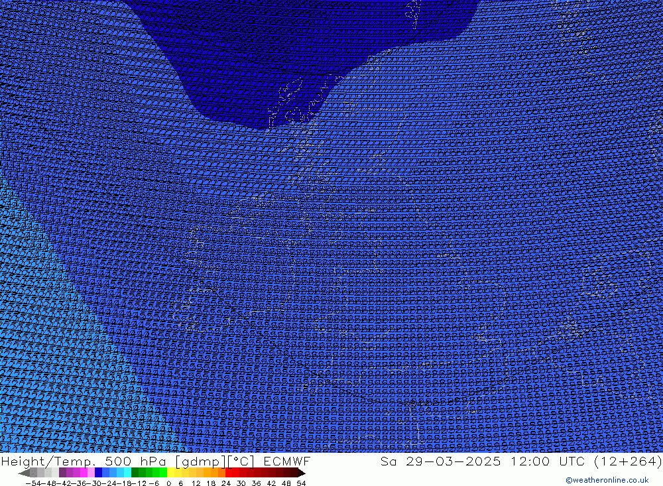Click the 'Sa 29-03-2025 12:00 UTC' date label
The width and height of the screenshot is (663, 486).
click(x=483, y=461)
